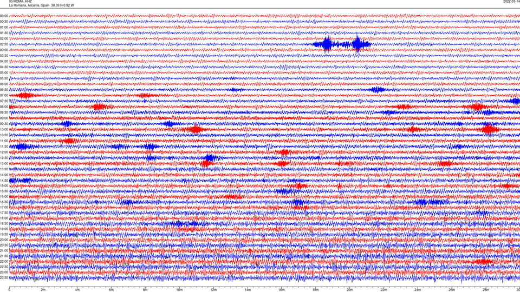Click the 4m tick label on time axis
This screenshot has width=520, height=292.
pyautogui.click(x=77, y=290)
